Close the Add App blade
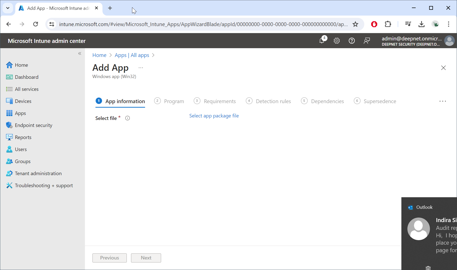Image resolution: width=457 pixels, height=270 pixels. tap(443, 68)
